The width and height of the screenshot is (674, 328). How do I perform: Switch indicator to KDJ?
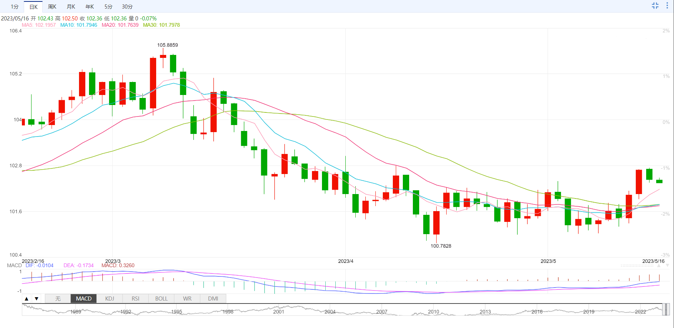point(110,299)
